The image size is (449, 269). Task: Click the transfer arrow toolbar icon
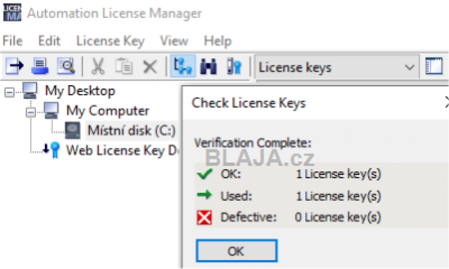coord(14,66)
